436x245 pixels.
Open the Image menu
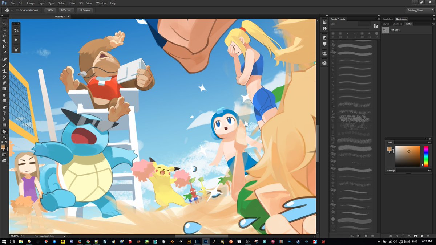pyautogui.click(x=31, y=3)
